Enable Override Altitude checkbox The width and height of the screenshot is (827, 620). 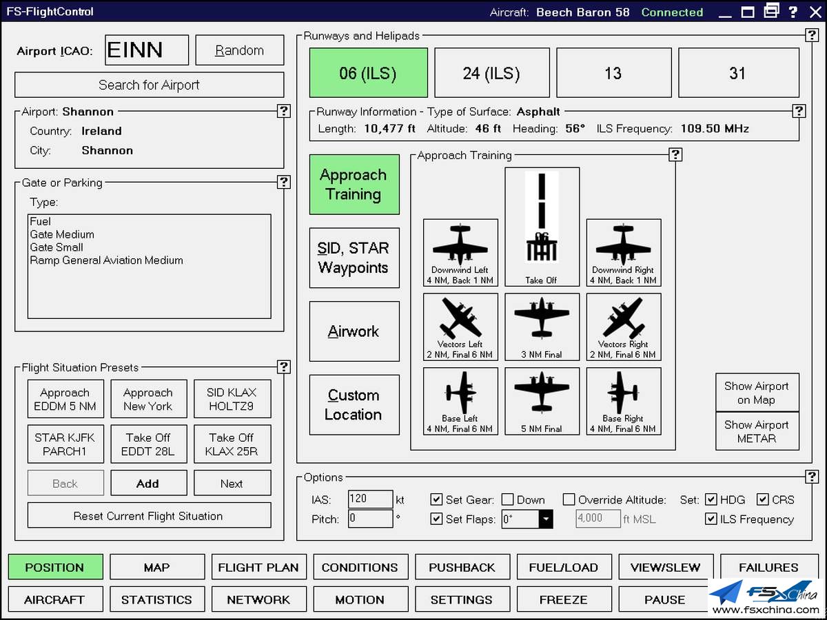(x=569, y=500)
